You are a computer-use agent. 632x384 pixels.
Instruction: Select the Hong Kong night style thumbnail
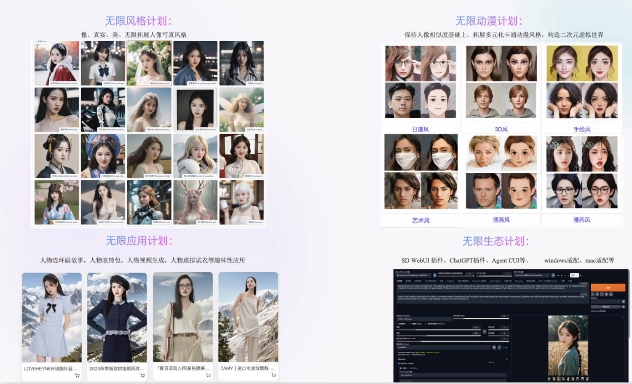(195, 63)
